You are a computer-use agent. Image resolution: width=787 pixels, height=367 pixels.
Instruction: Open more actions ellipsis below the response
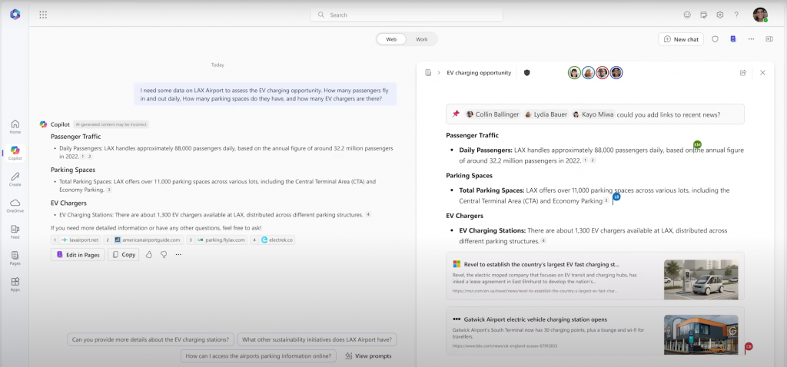click(x=178, y=255)
